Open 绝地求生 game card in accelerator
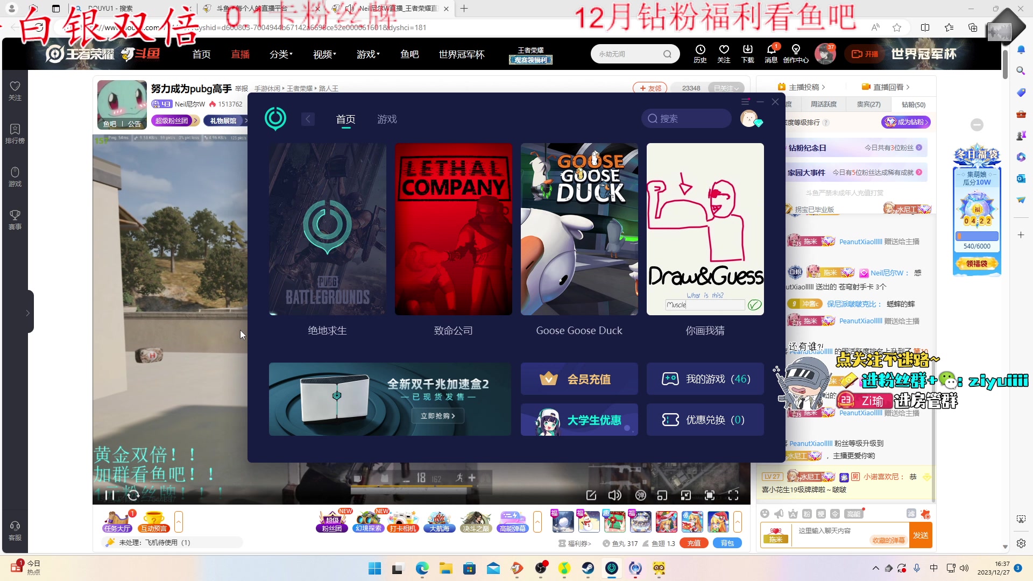 pyautogui.click(x=327, y=229)
